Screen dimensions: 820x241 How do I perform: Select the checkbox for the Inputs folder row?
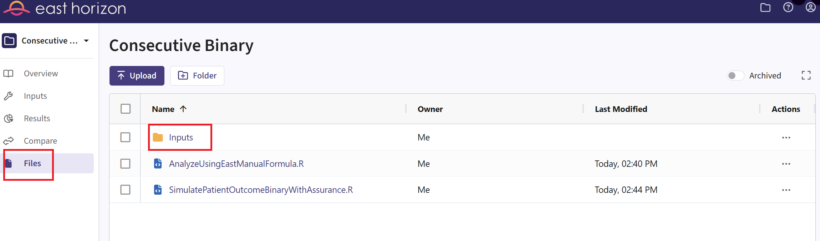point(126,137)
